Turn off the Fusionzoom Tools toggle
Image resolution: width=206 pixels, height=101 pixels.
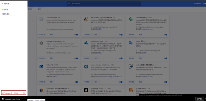121,58
